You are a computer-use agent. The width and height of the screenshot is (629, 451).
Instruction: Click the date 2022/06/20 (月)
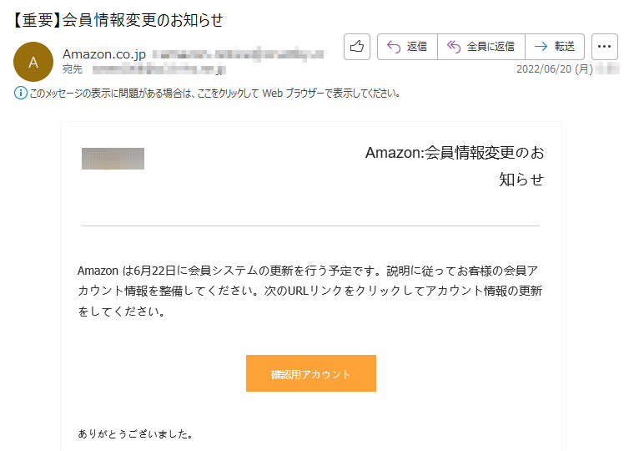coord(555,69)
